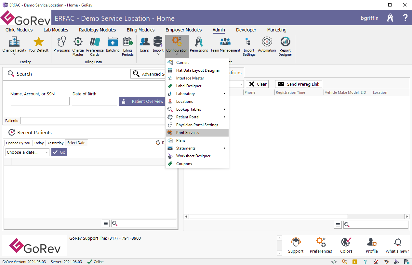Open Billing Periods
This screenshot has width=412, height=265.
click(x=128, y=46)
